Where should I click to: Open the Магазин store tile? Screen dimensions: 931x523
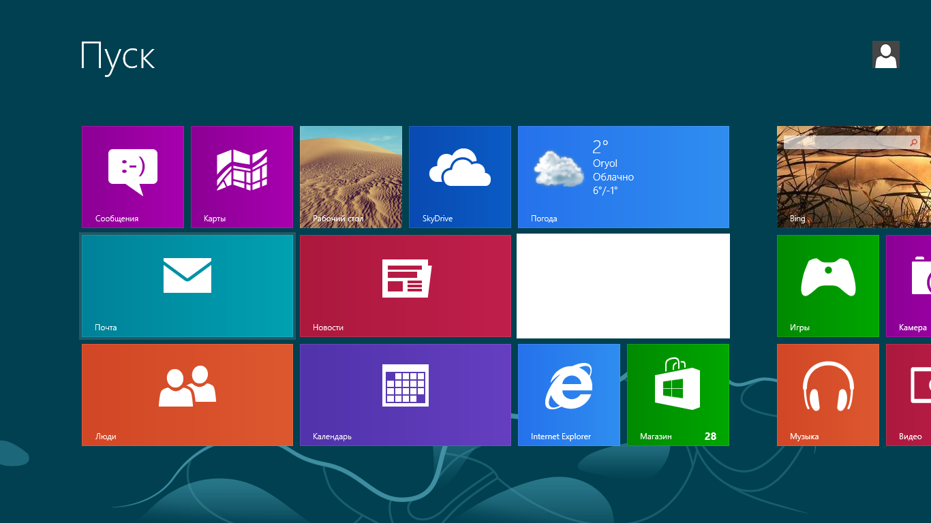click(678, 395)
